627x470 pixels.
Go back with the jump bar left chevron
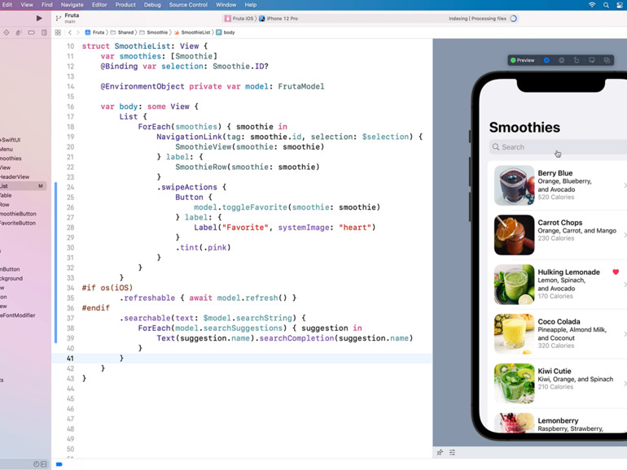[x=69, y=33]
